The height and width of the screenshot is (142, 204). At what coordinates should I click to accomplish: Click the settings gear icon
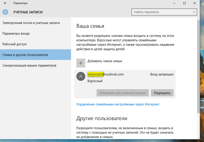coord(5,12)
